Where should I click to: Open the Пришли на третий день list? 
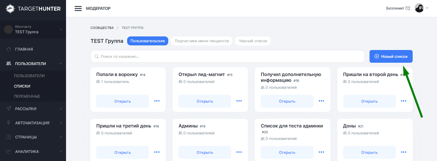tap(122, 152)
